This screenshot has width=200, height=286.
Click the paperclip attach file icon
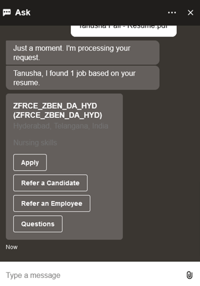tap(189, 275)
